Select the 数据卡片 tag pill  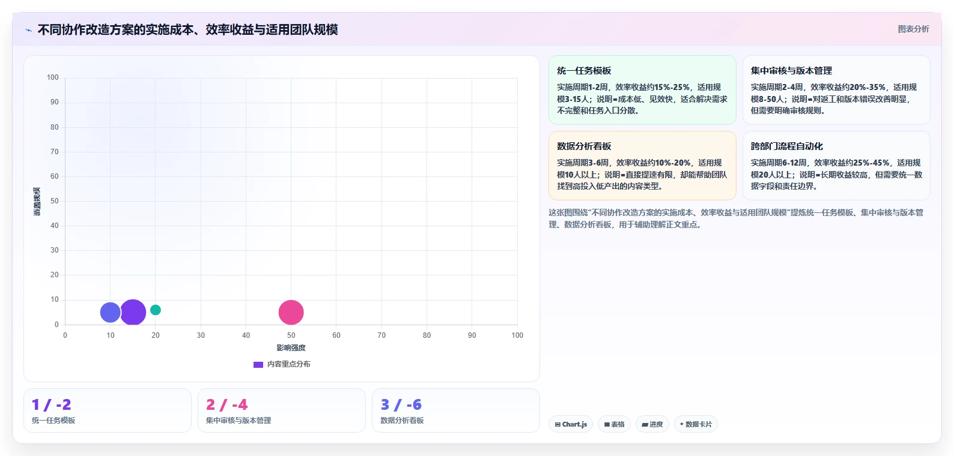[x=696, y=424]
